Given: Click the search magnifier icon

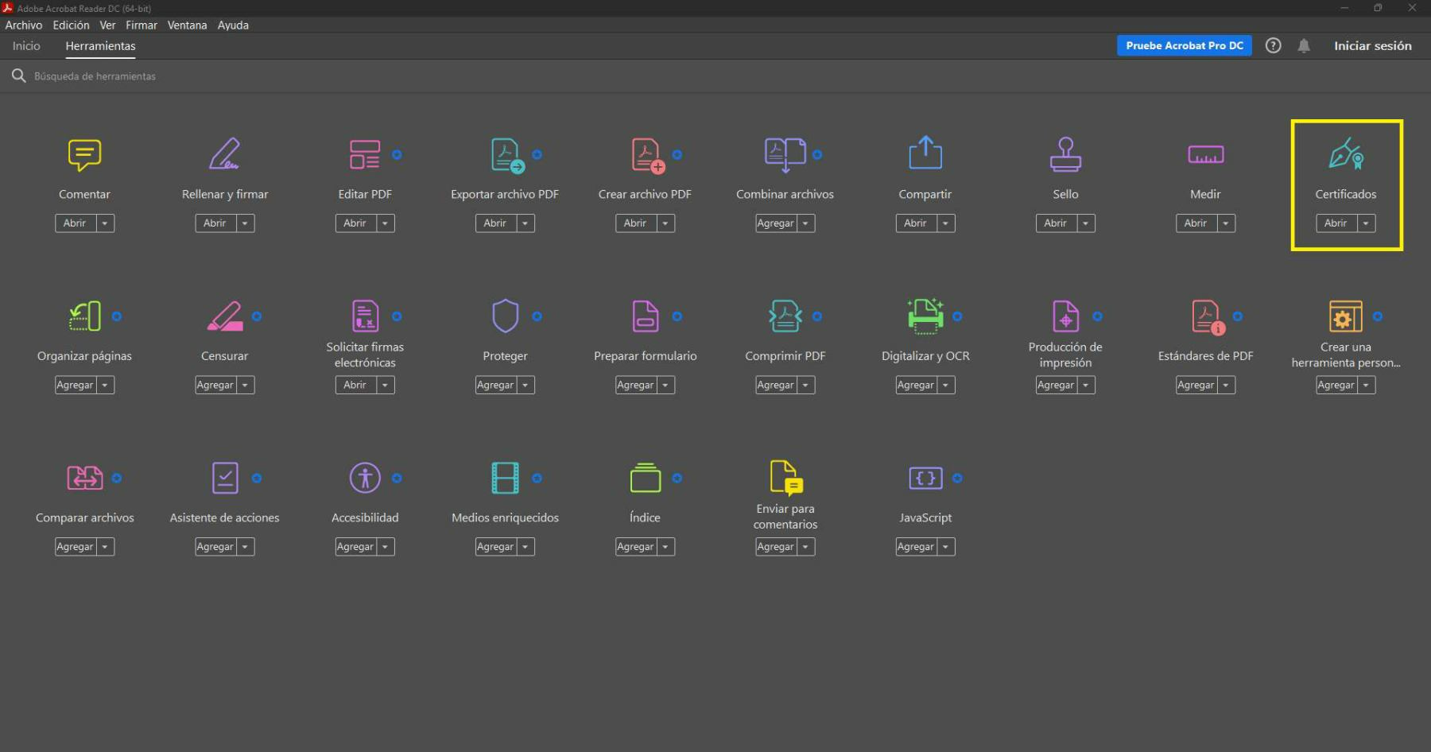Looking at the screenshot, I should 18,76.
